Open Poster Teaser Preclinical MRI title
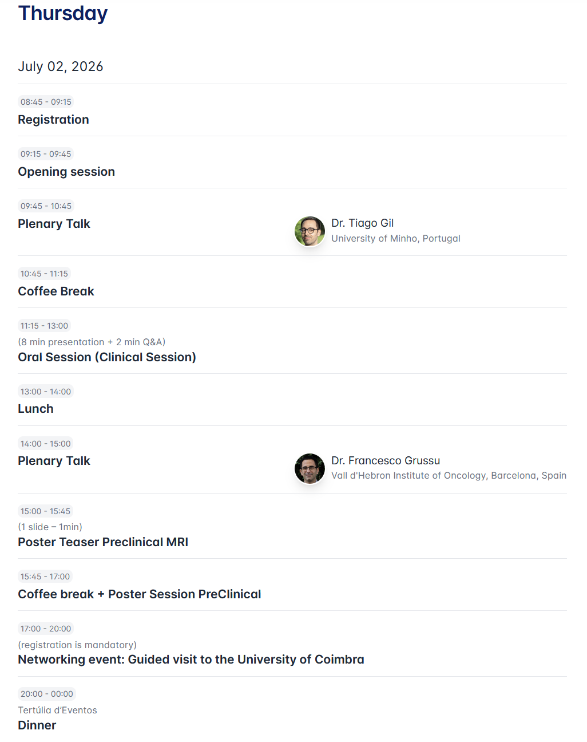Image resolution: width=587 pixels, height=742 pixels. 103,542
